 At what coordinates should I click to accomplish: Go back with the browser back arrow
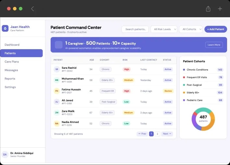(32, 9)
